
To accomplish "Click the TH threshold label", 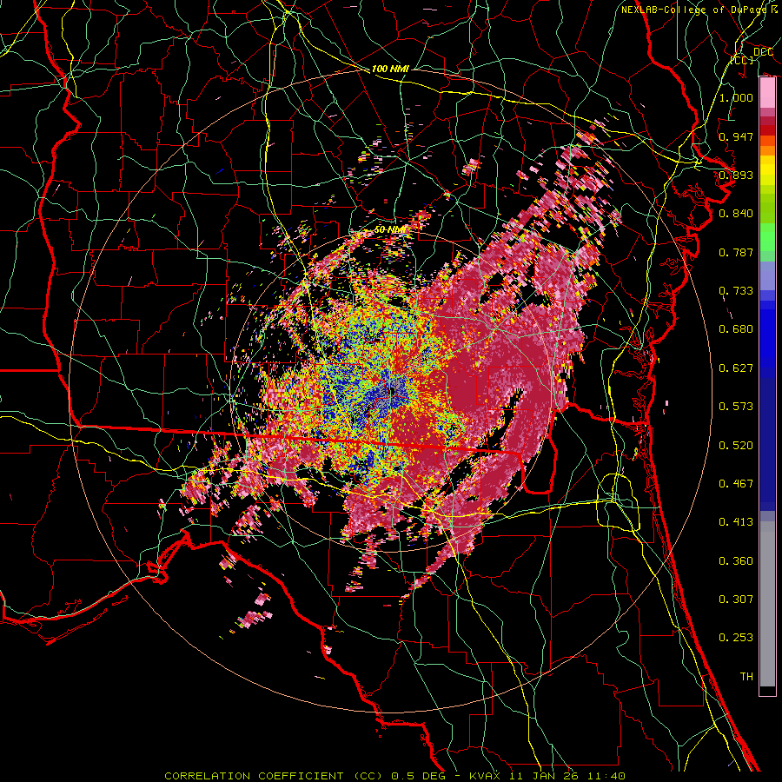I will point(746,676).
